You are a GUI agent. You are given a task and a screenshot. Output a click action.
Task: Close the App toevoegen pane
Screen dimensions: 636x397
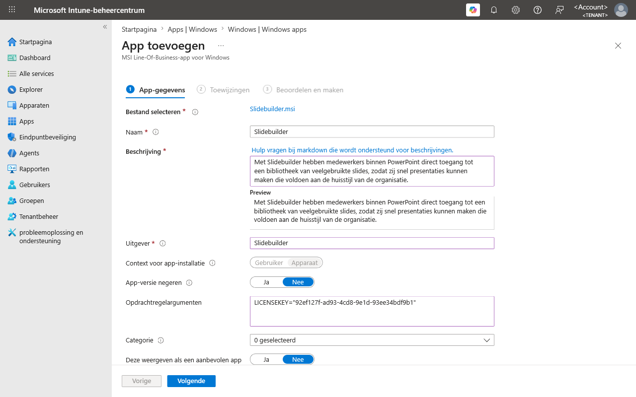(618, 46)
